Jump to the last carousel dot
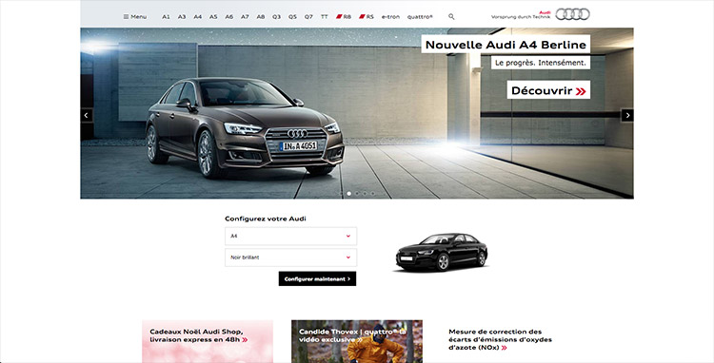 [372, 194]
